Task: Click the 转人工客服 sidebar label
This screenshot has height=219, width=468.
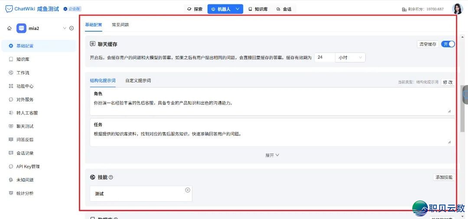Action: [x=27, y=113]
